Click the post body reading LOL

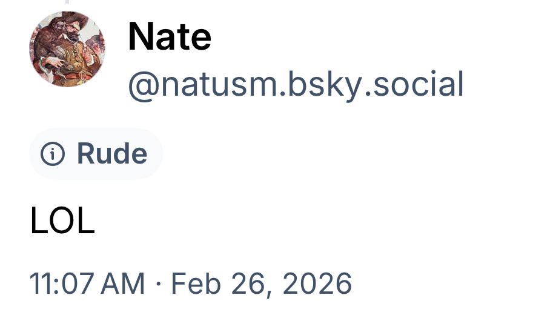tap(62, 221)
